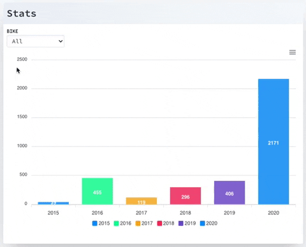Viewport: 306px width, 247px height.
Task: Click the Stats page heading
Action: (22, 13)
